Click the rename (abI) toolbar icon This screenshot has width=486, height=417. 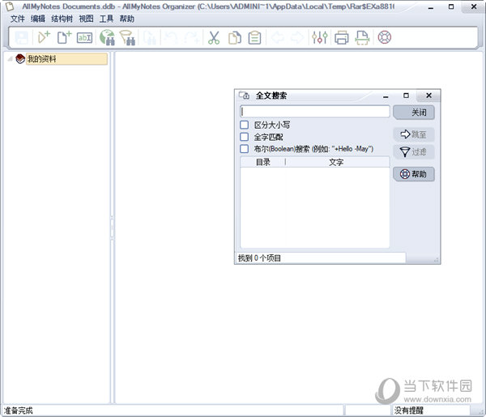[84, 38]
